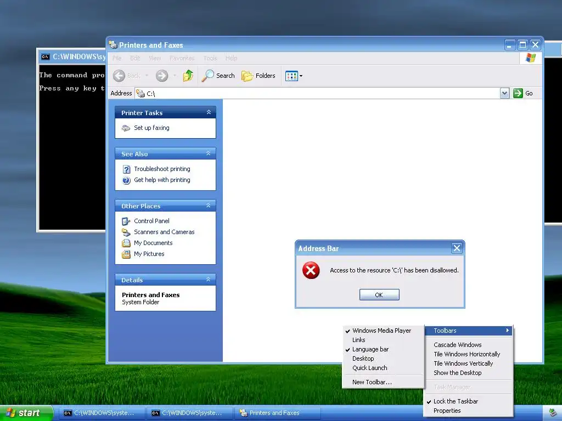Switch to second C:\WINDOWS taskbar button
Viewport: 562px width, 421px height.
tap(189, 413)
